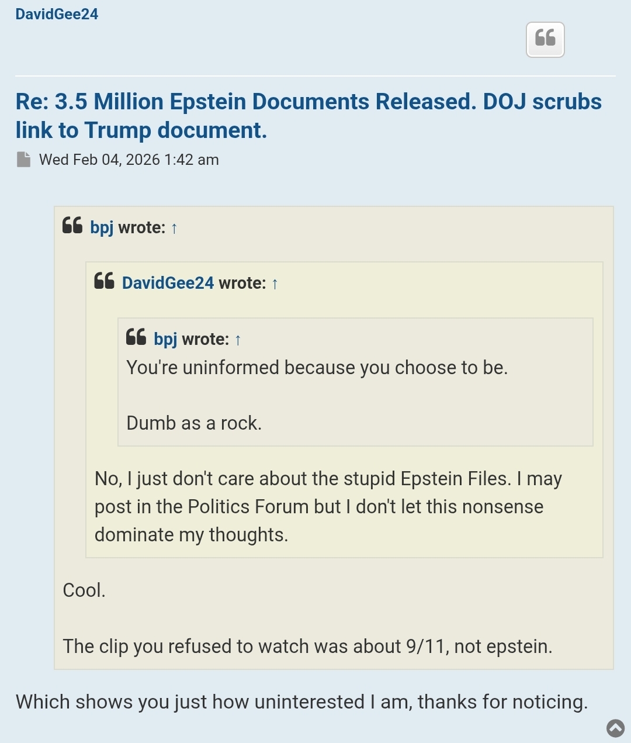
Task: Click the post timestamp Wed Feb 04, 2026
Action: [129, 160]
